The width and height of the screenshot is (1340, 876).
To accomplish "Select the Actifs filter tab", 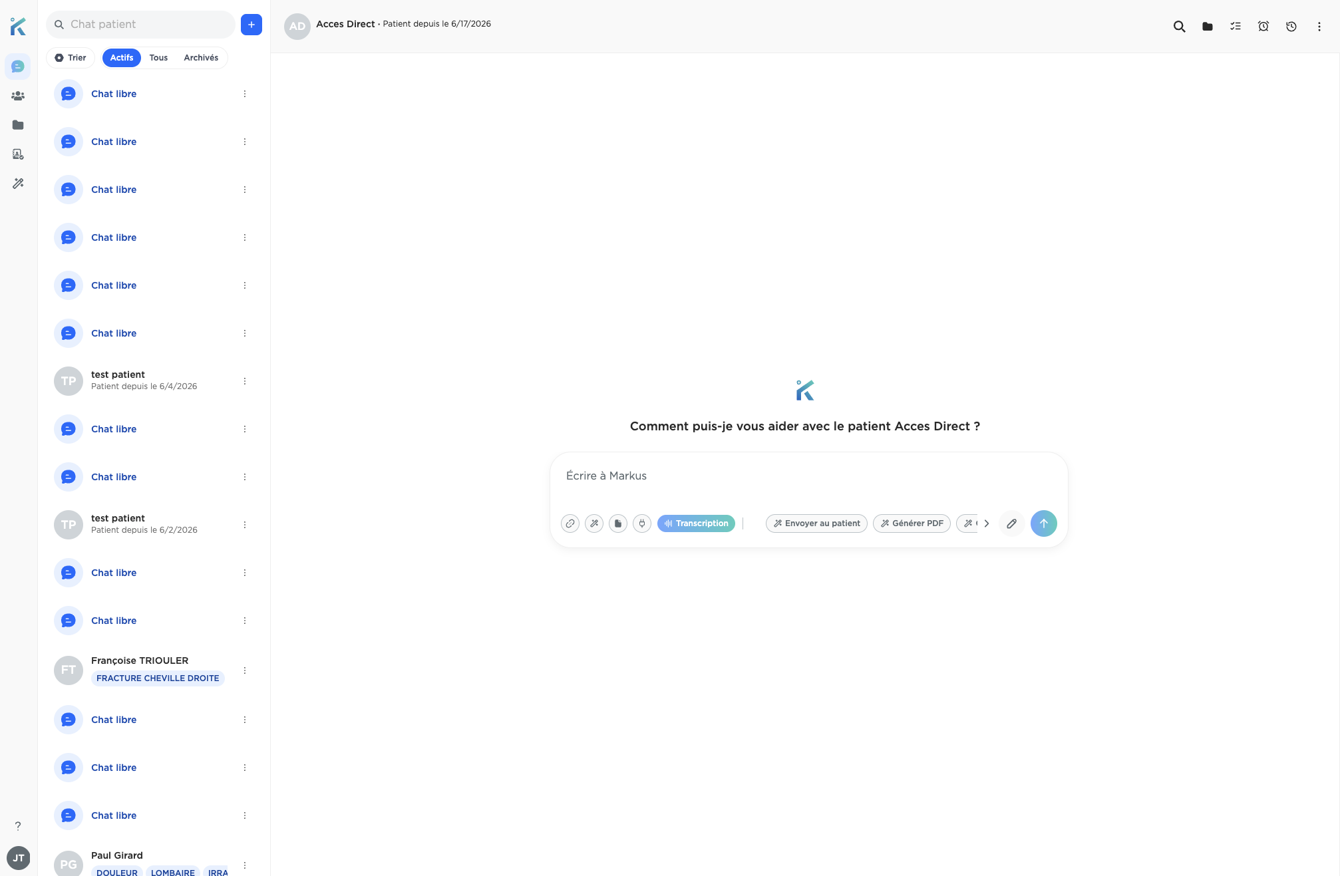I will click(x=122, y=58).
